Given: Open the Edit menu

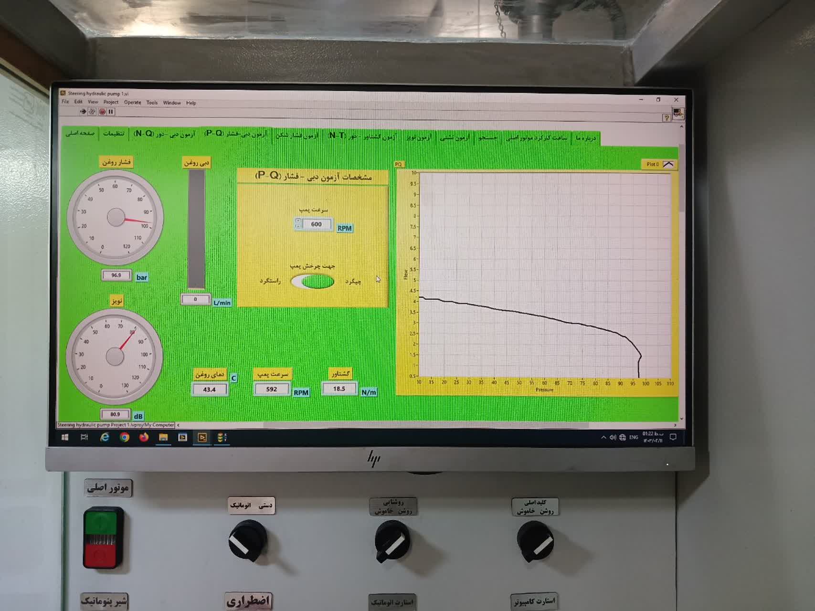Looking at the screenshot, I should pos(78,101).
